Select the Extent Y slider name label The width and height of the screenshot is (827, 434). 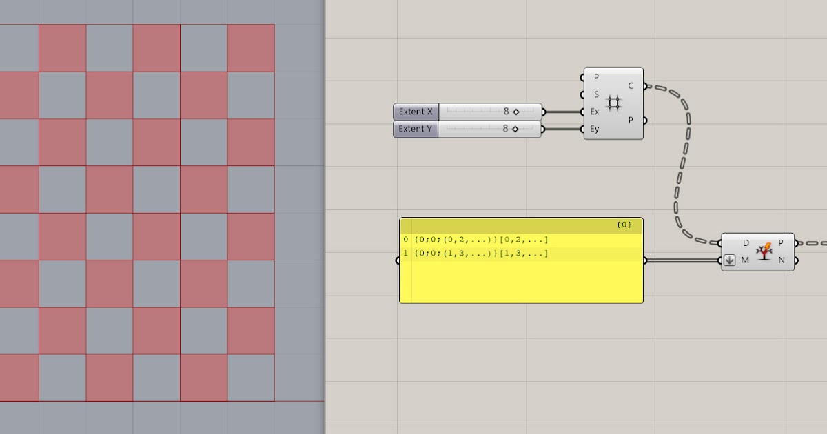[x=414, y=129]
